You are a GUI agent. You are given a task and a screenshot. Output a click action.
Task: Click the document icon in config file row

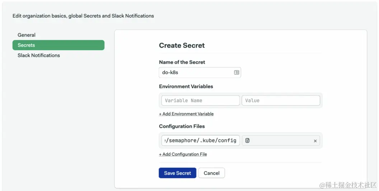tap(247, 141)
